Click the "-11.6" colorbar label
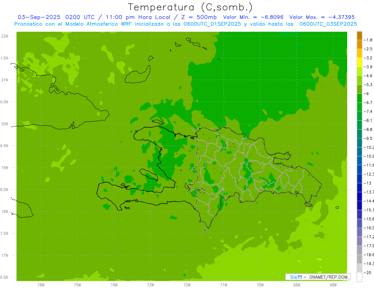 tap(369, 165)
